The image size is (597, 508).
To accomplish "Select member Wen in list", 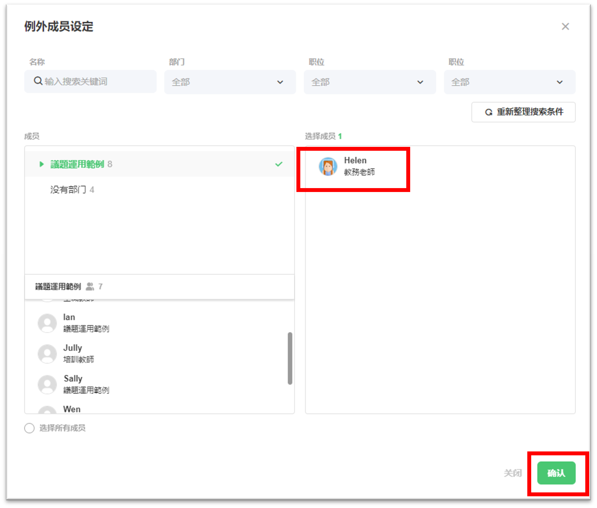I will point(72,409).
